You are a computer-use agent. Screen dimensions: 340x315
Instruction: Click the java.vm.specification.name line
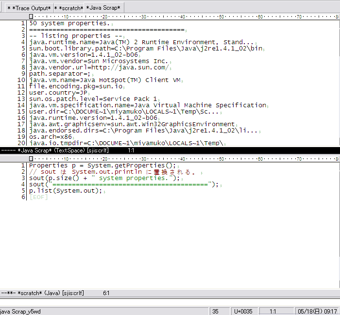[148, 105]
